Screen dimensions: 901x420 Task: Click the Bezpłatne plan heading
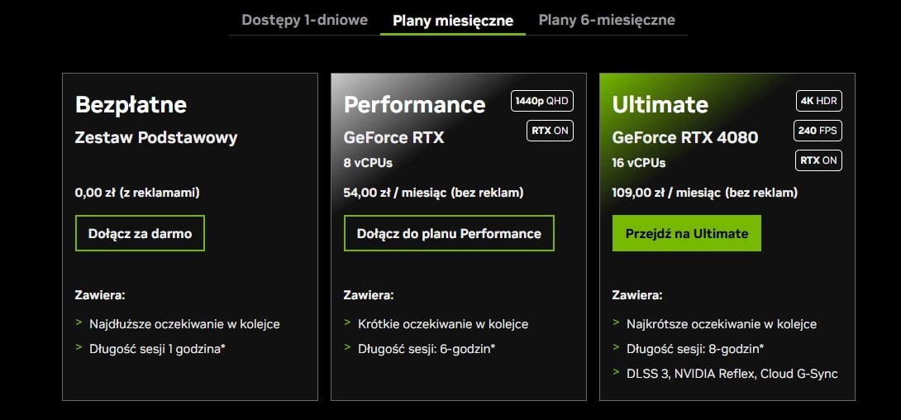click(x=131, y=105)
